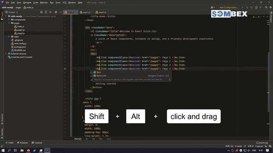The height and width of the screenshot is (153, 273).
Task: Open IDE settings gear at top right
Action: pos(270,8)
